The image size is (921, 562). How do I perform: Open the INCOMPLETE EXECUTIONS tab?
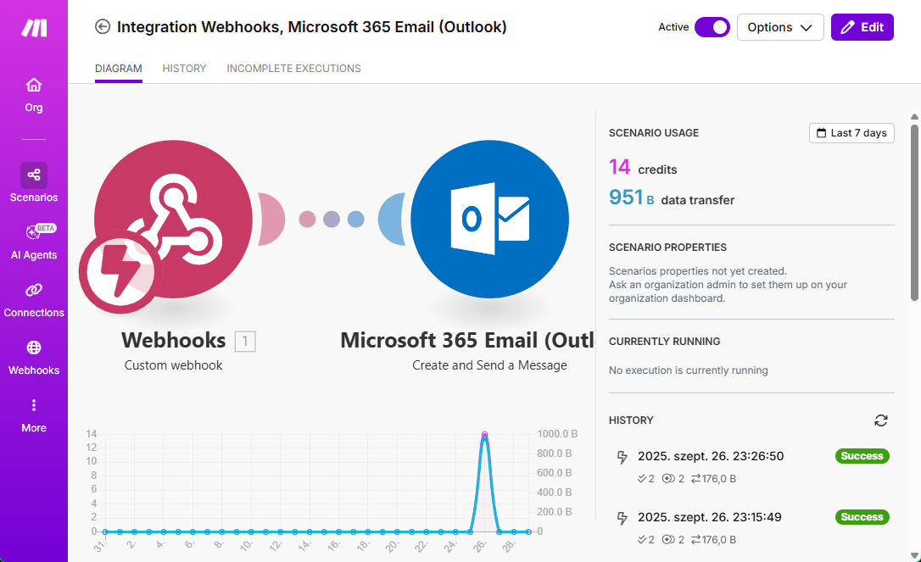click(x=293, y=68)
